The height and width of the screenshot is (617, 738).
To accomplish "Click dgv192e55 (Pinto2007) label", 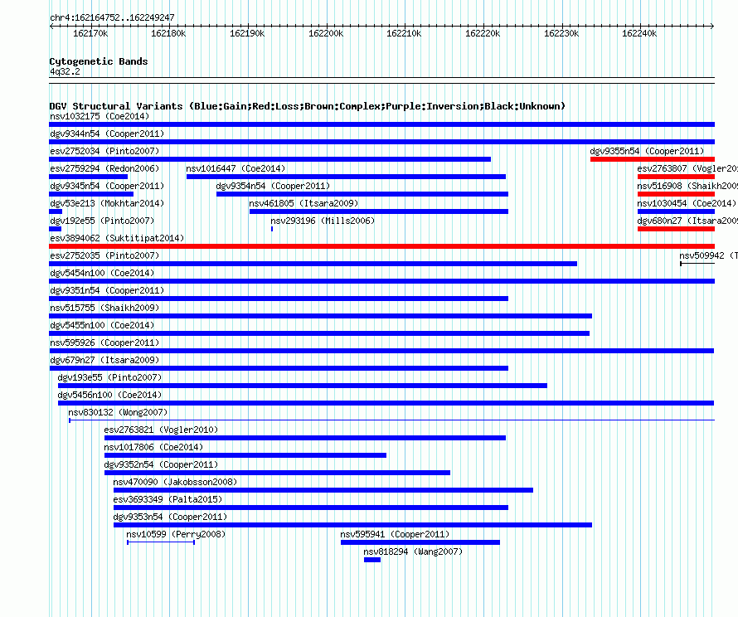I will point(102,221).
